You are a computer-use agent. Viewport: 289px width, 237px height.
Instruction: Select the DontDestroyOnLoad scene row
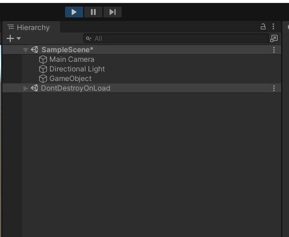[142, 88]
